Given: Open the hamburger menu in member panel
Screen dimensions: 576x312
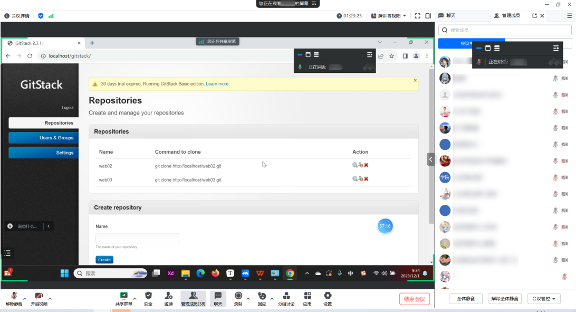Looking at the screenshot, I should (x=569, y=15).
